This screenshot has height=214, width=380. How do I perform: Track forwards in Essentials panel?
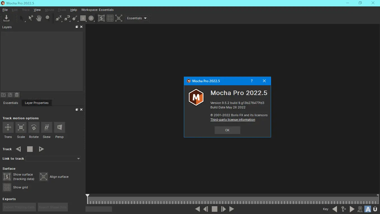tap(41, 149)
